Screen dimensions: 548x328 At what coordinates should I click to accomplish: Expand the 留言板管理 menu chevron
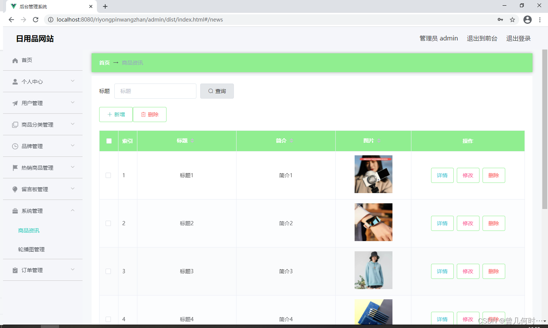point(73,189)
